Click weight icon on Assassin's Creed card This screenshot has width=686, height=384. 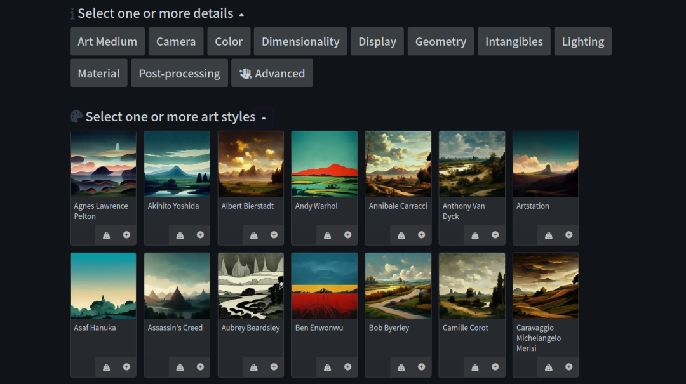click(x=180, y=367)
